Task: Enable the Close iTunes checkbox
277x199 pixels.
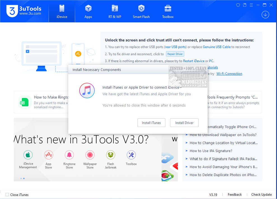Action: click(x=7, y=195)
